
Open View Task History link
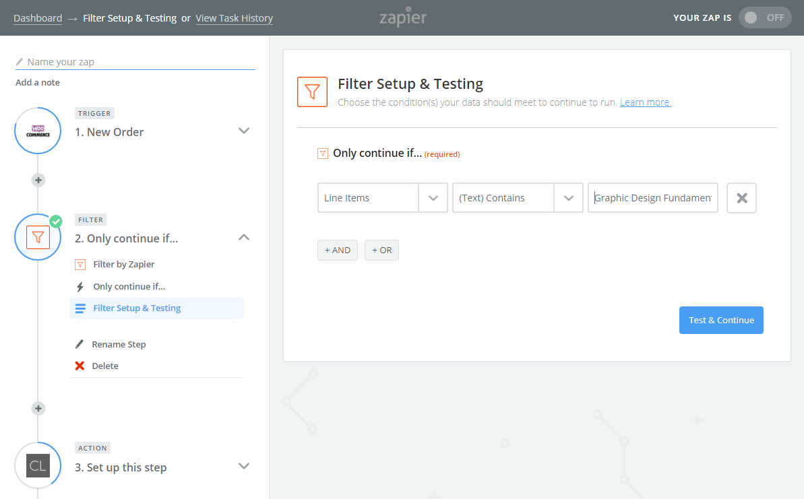[x=235, y=18]
